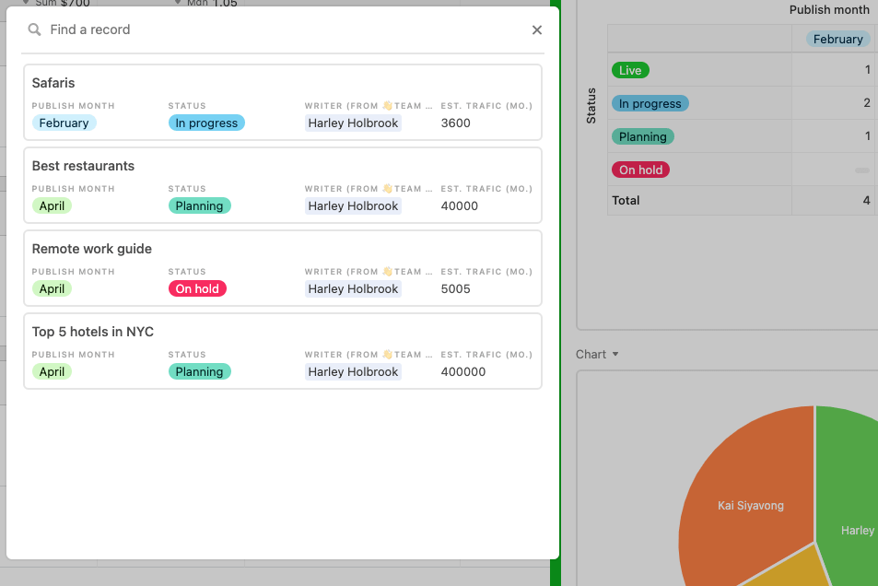This screenshot has height=586, width=878.
Task: Focus the Find a record search field
Action: coord(283,29)
